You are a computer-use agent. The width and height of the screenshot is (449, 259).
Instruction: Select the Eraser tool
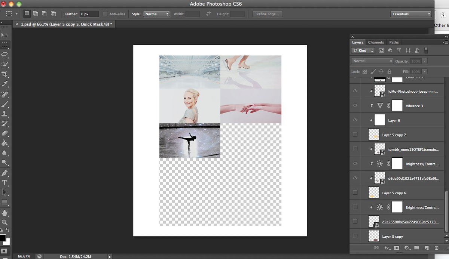[x=5, y=133]
